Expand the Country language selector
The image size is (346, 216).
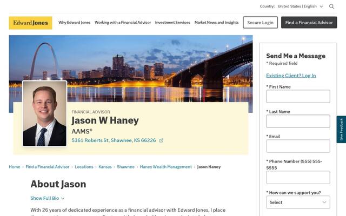(x=301, y=6)
